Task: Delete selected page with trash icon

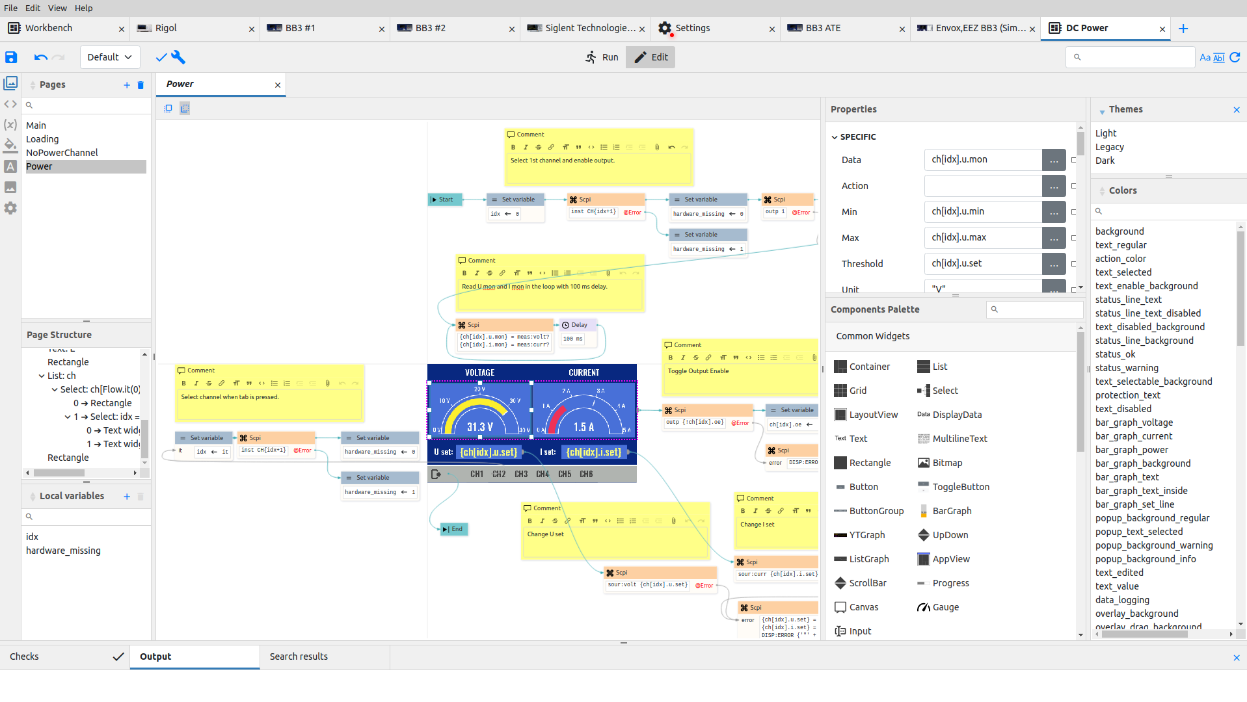Action: 141,85
